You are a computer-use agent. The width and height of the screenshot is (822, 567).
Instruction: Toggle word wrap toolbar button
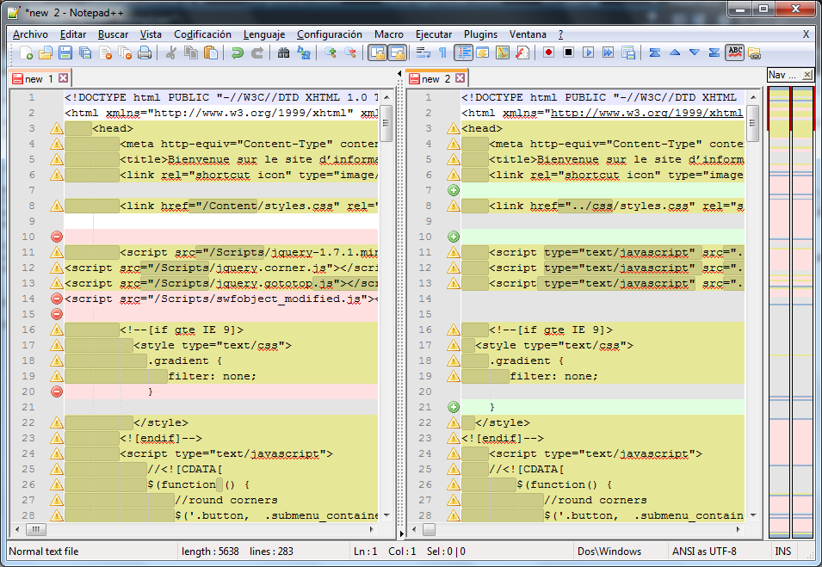coord(423,53)
